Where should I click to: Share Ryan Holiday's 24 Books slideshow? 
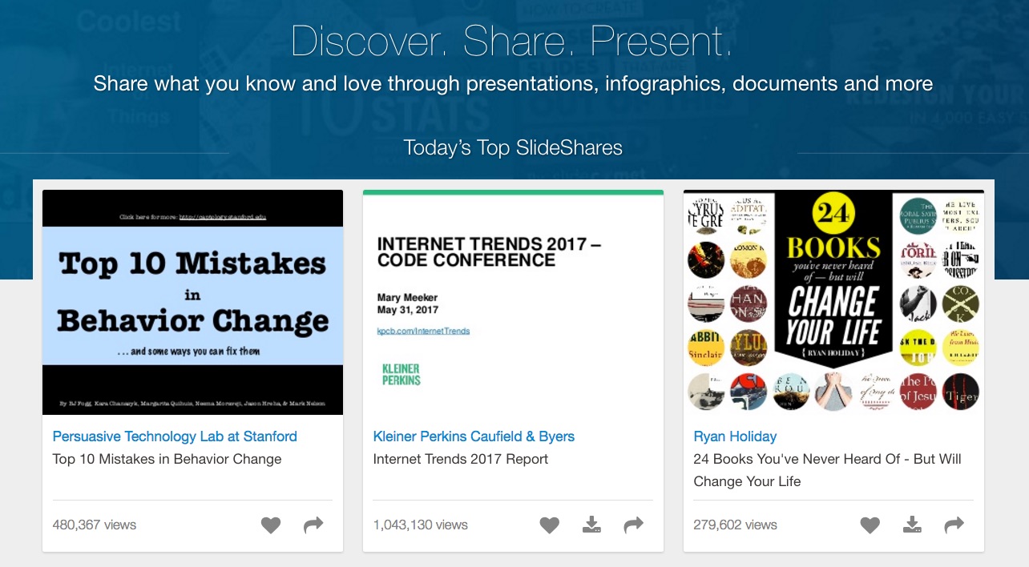coord(954,525)
